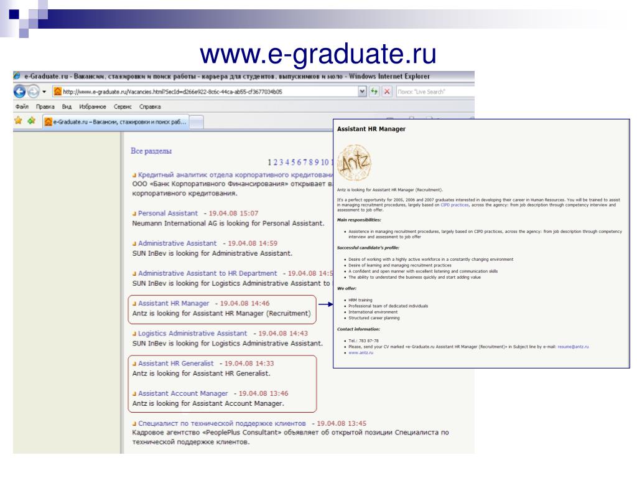Click the 'Main responsibilities:' heading
This screenshot has width=637, height=478.
[359, 220]
